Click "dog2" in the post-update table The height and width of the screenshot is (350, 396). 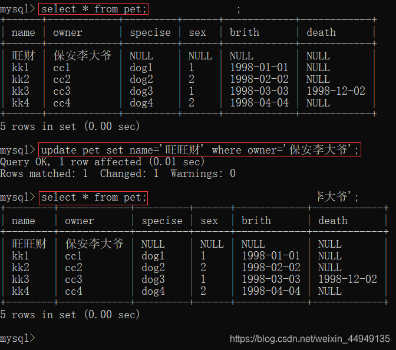click(x=153, y=268)
